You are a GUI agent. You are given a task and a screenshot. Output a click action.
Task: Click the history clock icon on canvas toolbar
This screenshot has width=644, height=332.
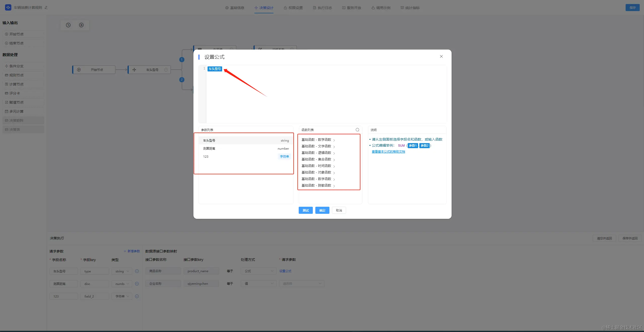(68, 25)
